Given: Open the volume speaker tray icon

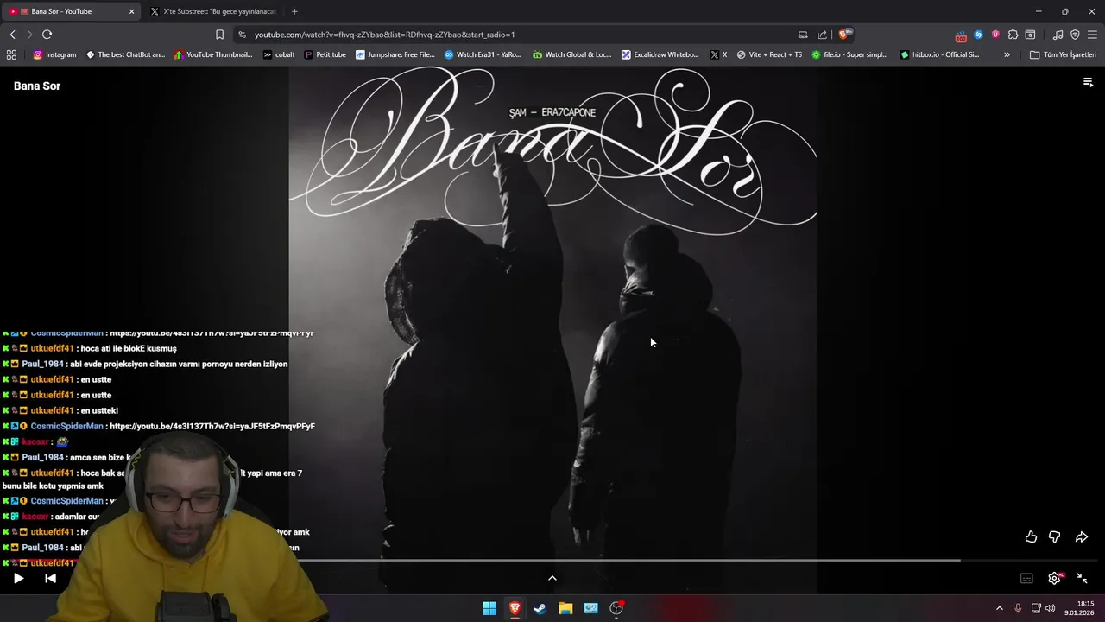Looking at the screenshot, I should (x=1051, y=608).
